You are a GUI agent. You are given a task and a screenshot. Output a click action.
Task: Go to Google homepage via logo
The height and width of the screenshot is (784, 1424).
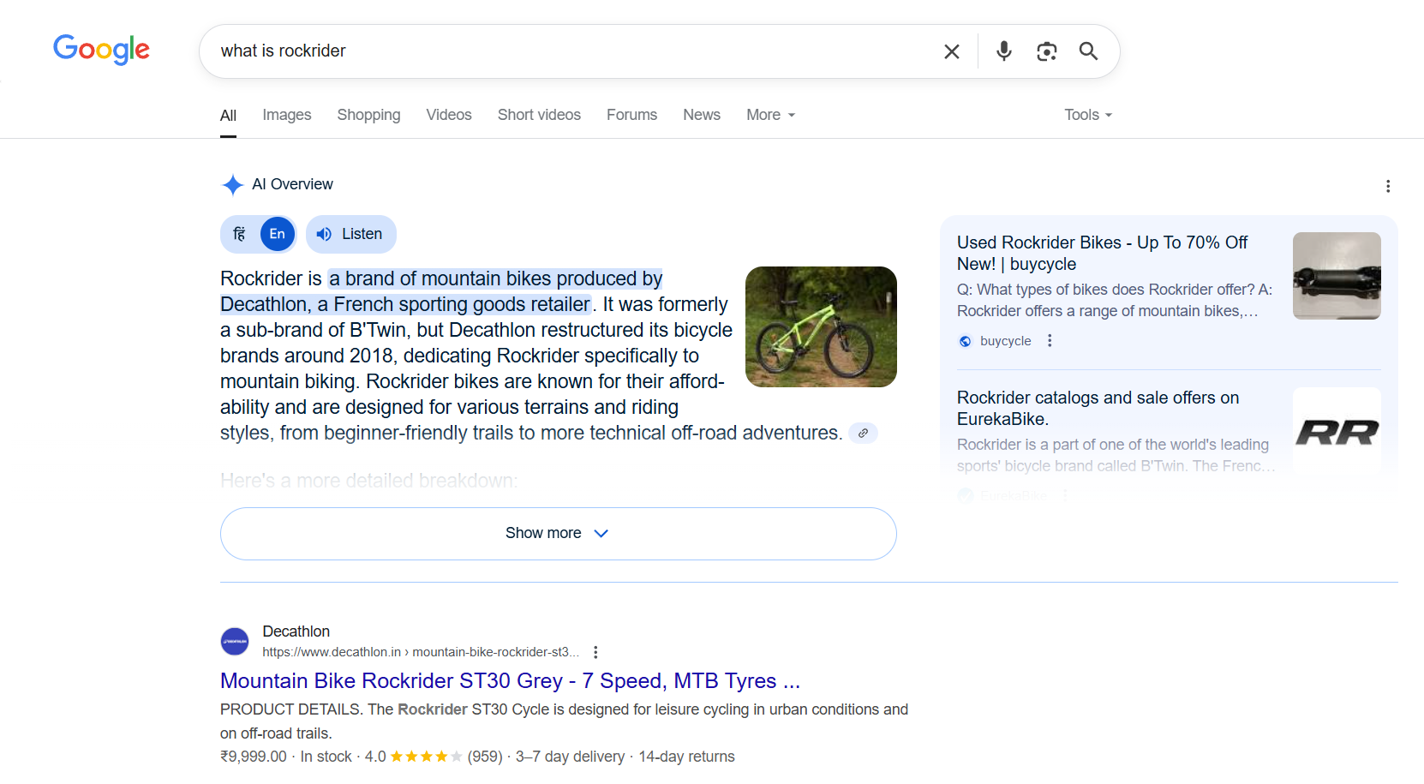[101, 50]
